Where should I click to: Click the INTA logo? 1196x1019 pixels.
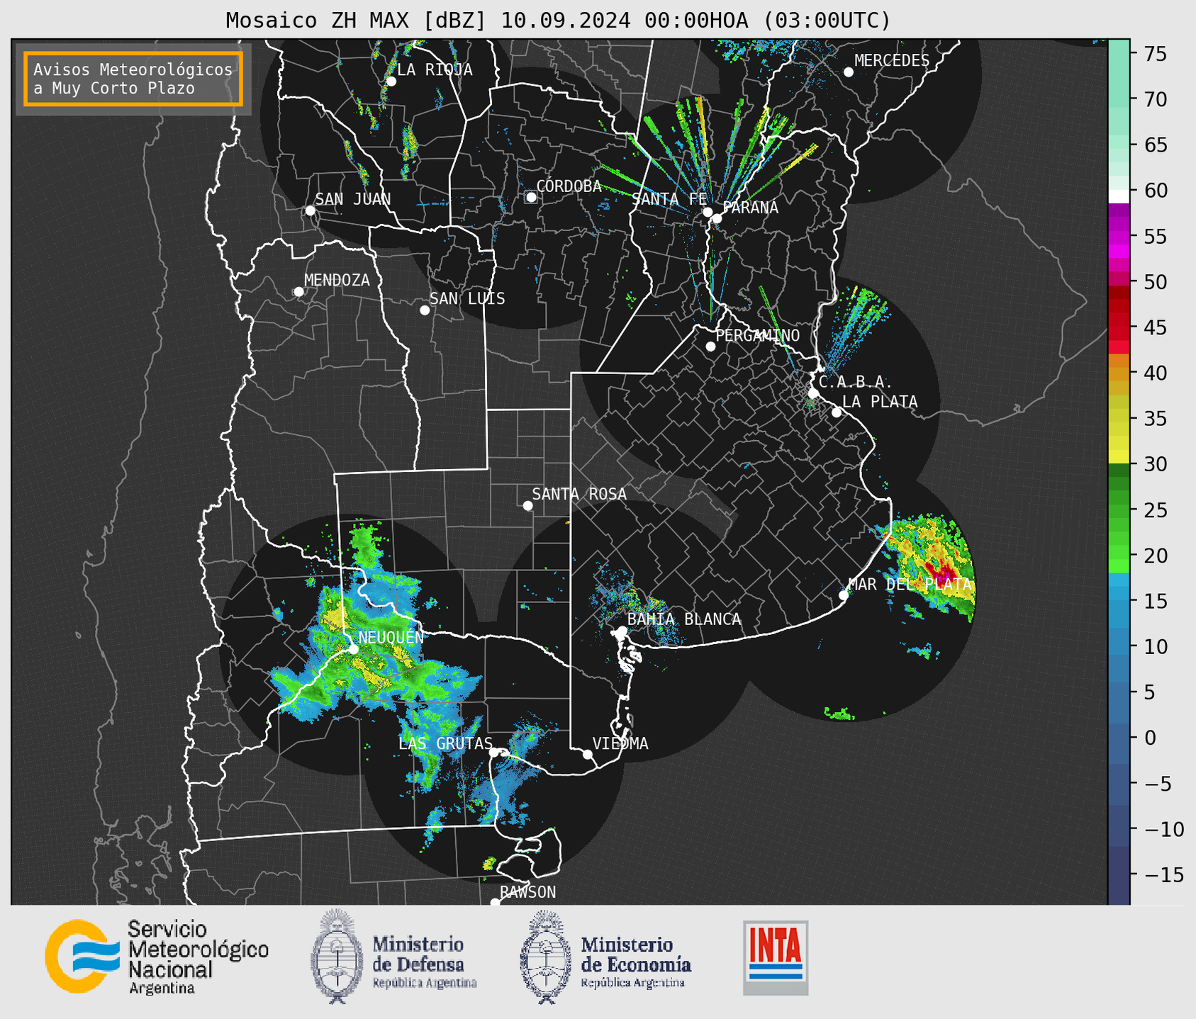(776, 957)
